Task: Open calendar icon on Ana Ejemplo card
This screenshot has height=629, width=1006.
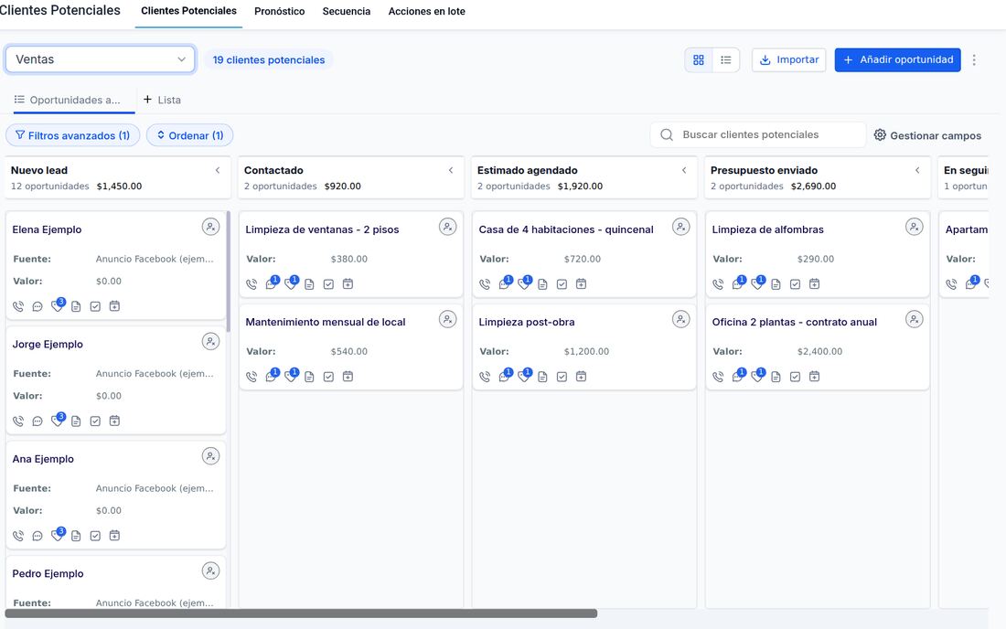Action: click(114, 536)
